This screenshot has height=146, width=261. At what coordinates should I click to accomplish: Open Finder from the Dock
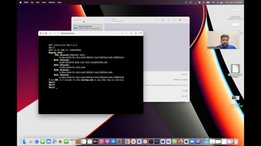point(25,142)
